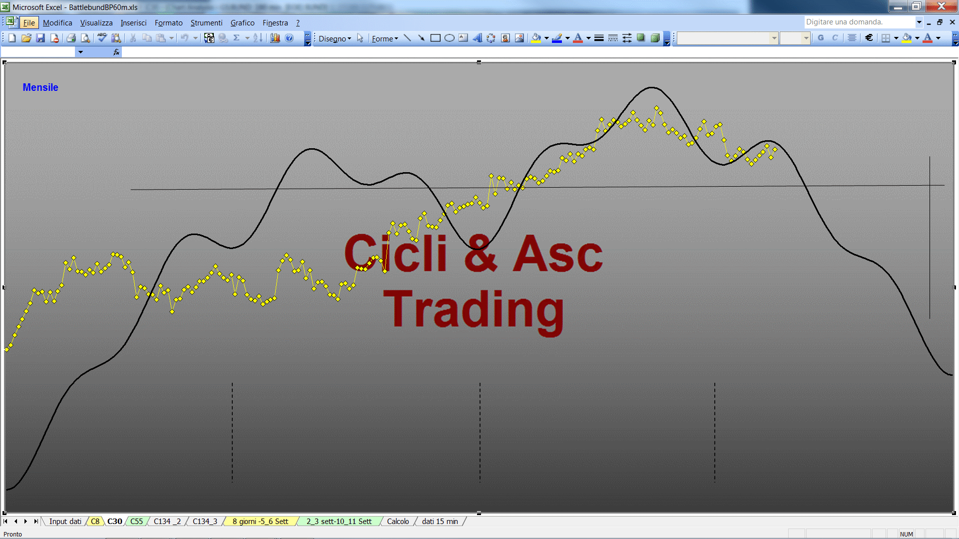
Task: Click the Undo arrow icon
Action: (x=184, y=38)
